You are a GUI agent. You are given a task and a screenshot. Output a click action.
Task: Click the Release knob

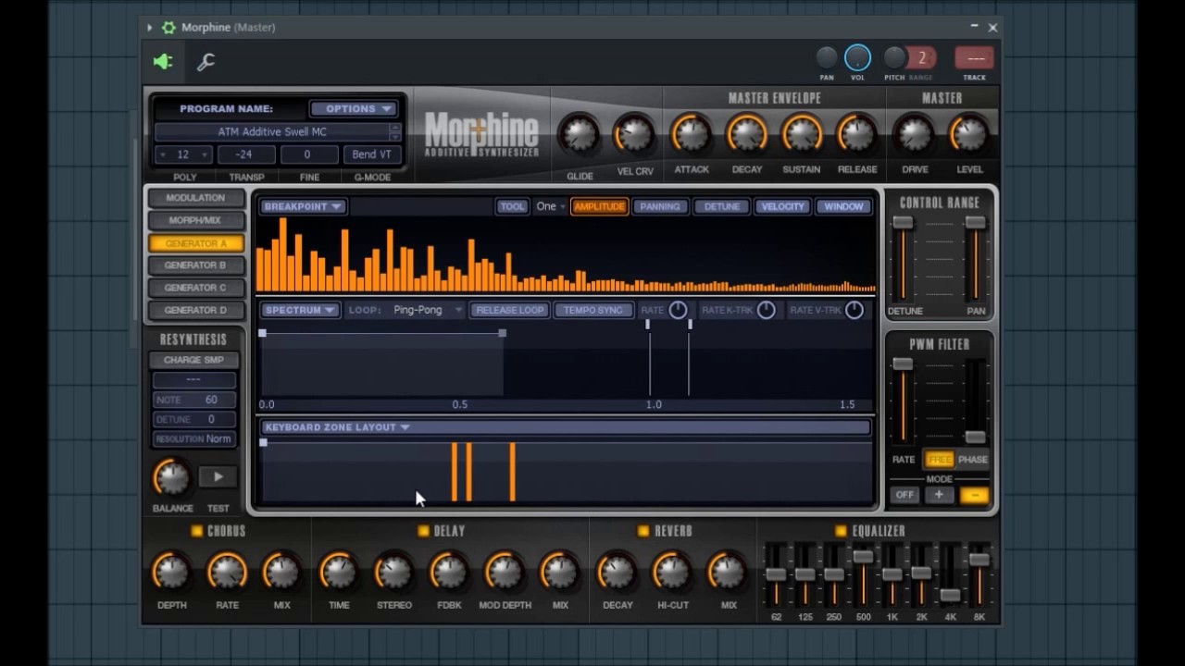(856, 134)
